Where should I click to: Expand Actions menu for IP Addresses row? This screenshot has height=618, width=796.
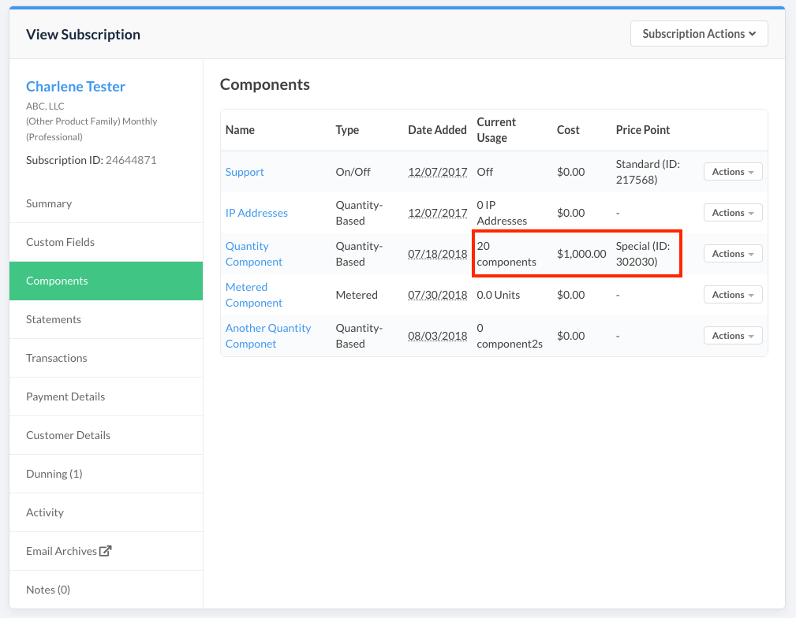[733, 213]
